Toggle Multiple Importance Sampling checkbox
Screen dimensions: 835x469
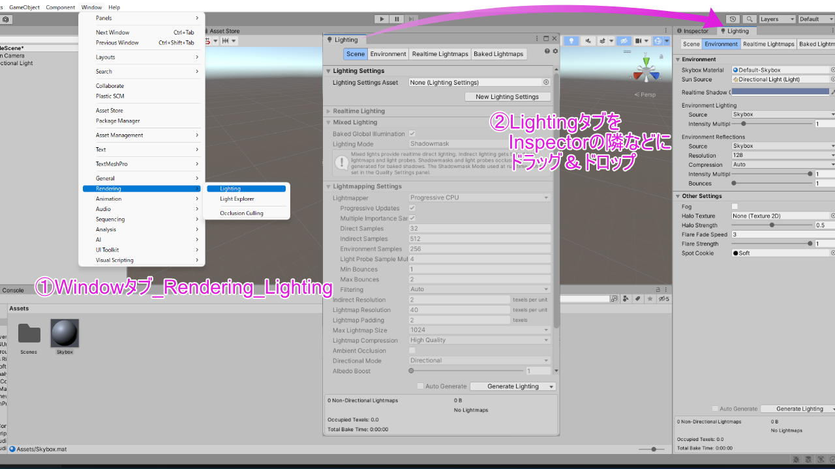412,218
